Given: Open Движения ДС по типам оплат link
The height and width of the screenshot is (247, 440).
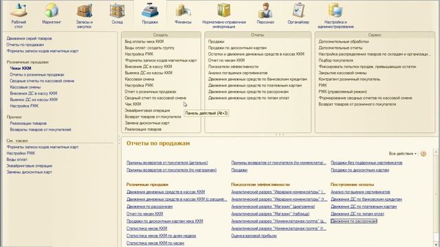Looking at the screenshot, I should tap(357, 214).
